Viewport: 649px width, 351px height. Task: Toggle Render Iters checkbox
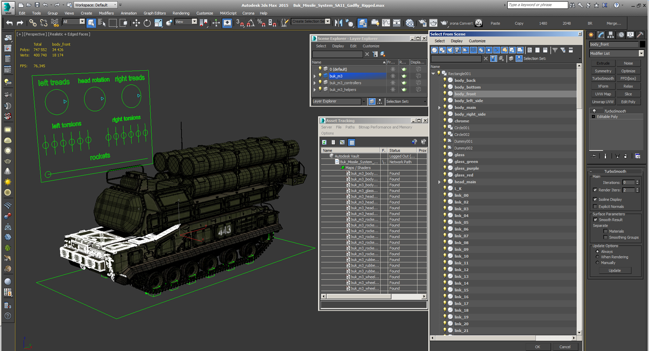point(595,190)
